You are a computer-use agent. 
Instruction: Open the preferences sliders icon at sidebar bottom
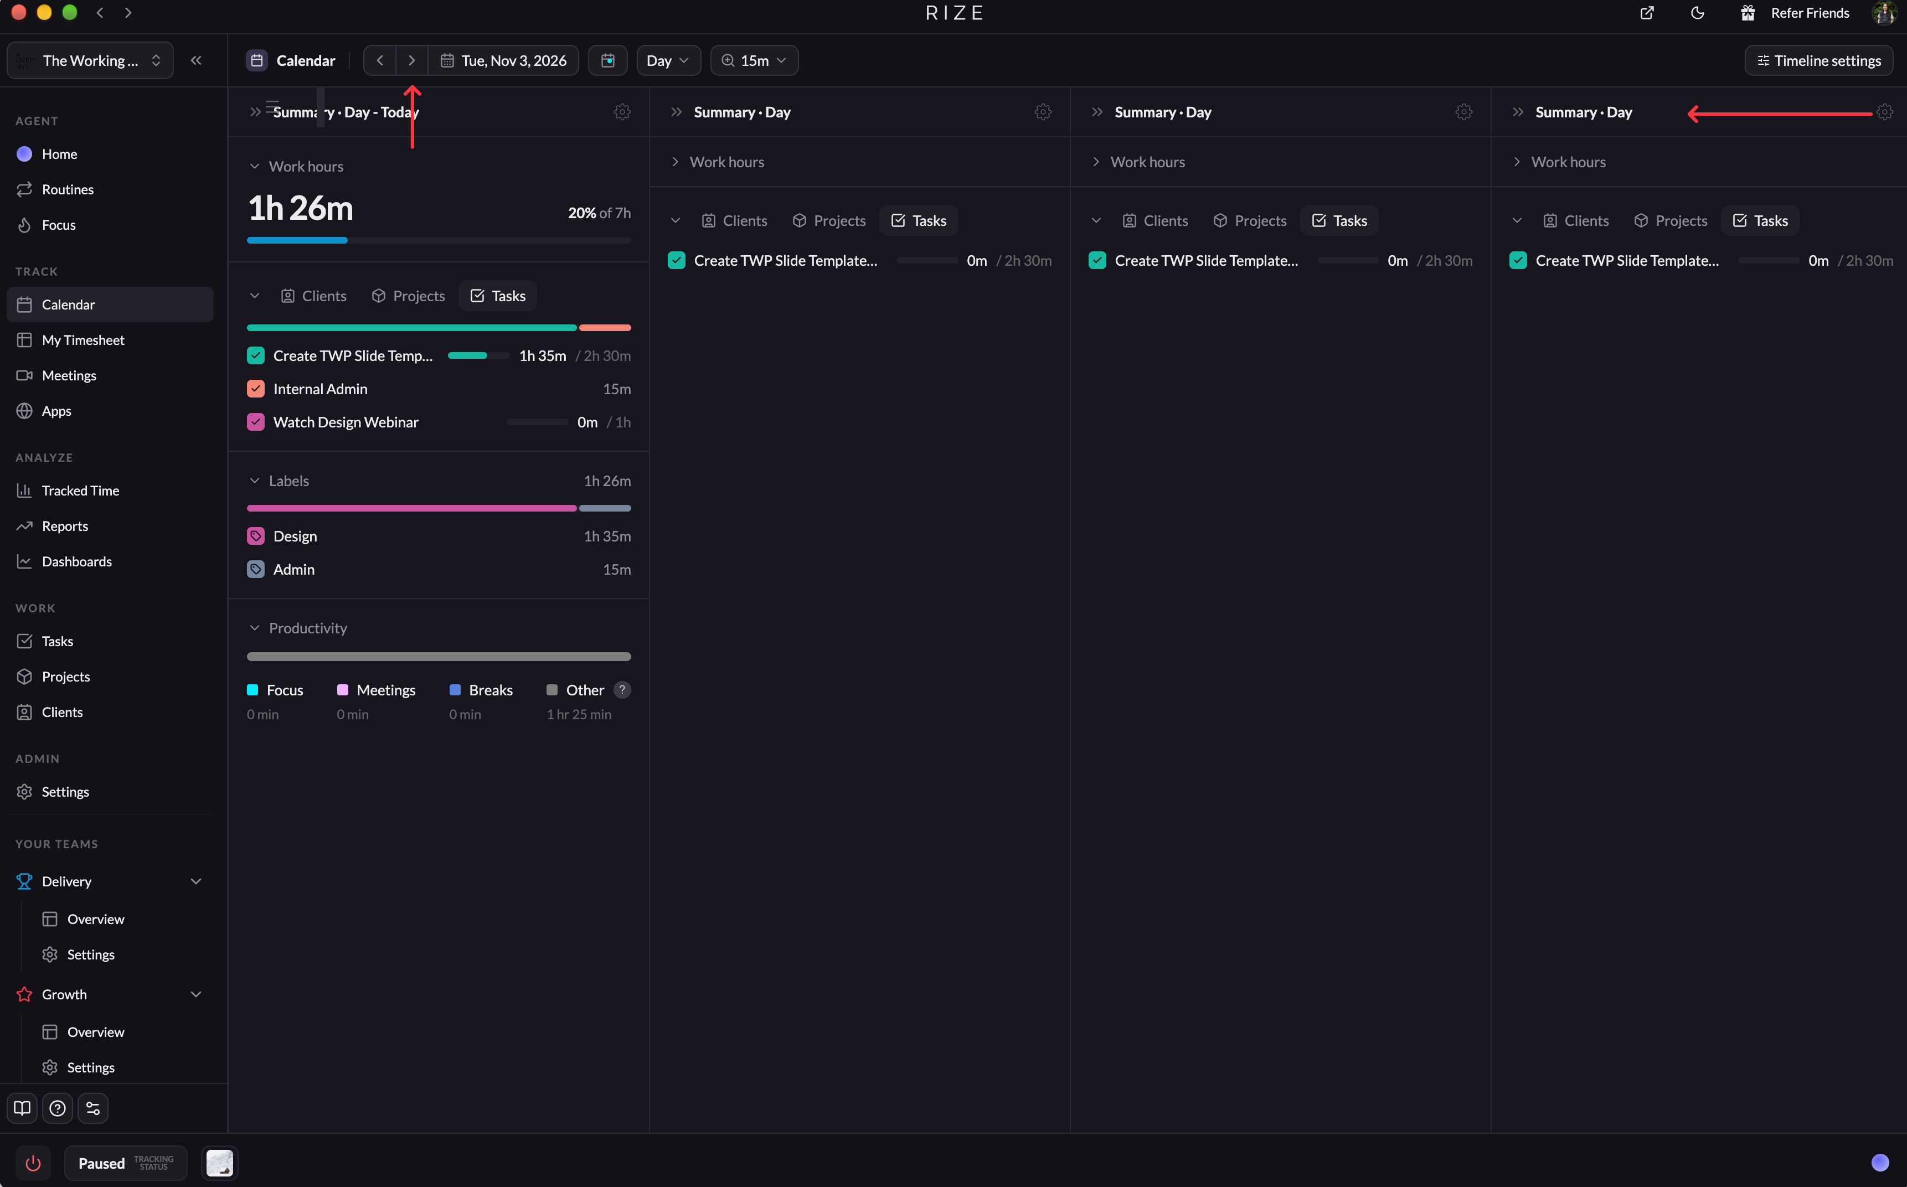pos(92,1108)
